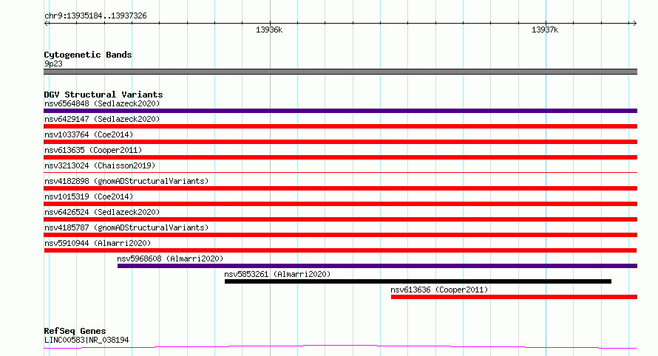
Task: Click the red nsv613636 variant bar
Action: click(514, 297)
